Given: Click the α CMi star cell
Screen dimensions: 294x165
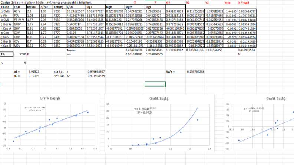Looking at the screenshot, I should 7,20.
